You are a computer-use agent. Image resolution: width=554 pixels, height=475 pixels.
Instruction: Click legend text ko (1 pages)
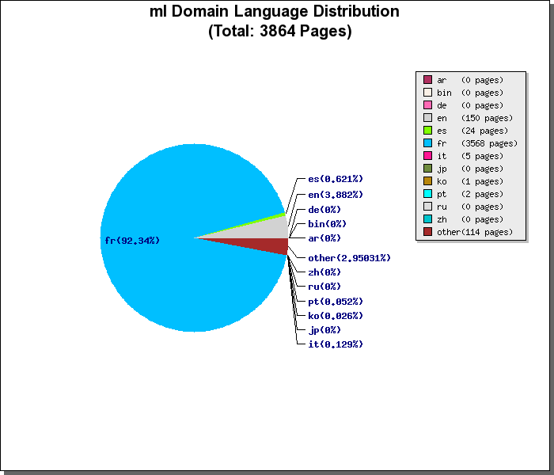470,181
